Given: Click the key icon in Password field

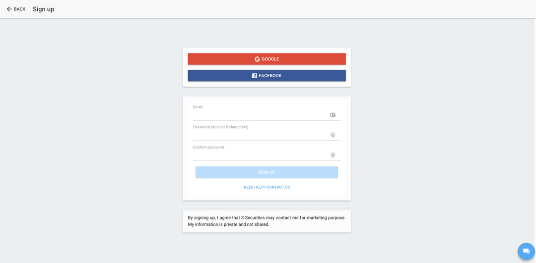Looking at the screenshot, I should [x=333, y=135].
